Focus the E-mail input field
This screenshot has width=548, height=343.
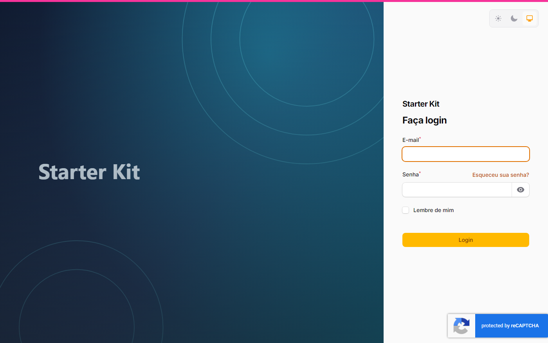pos(466,154)
